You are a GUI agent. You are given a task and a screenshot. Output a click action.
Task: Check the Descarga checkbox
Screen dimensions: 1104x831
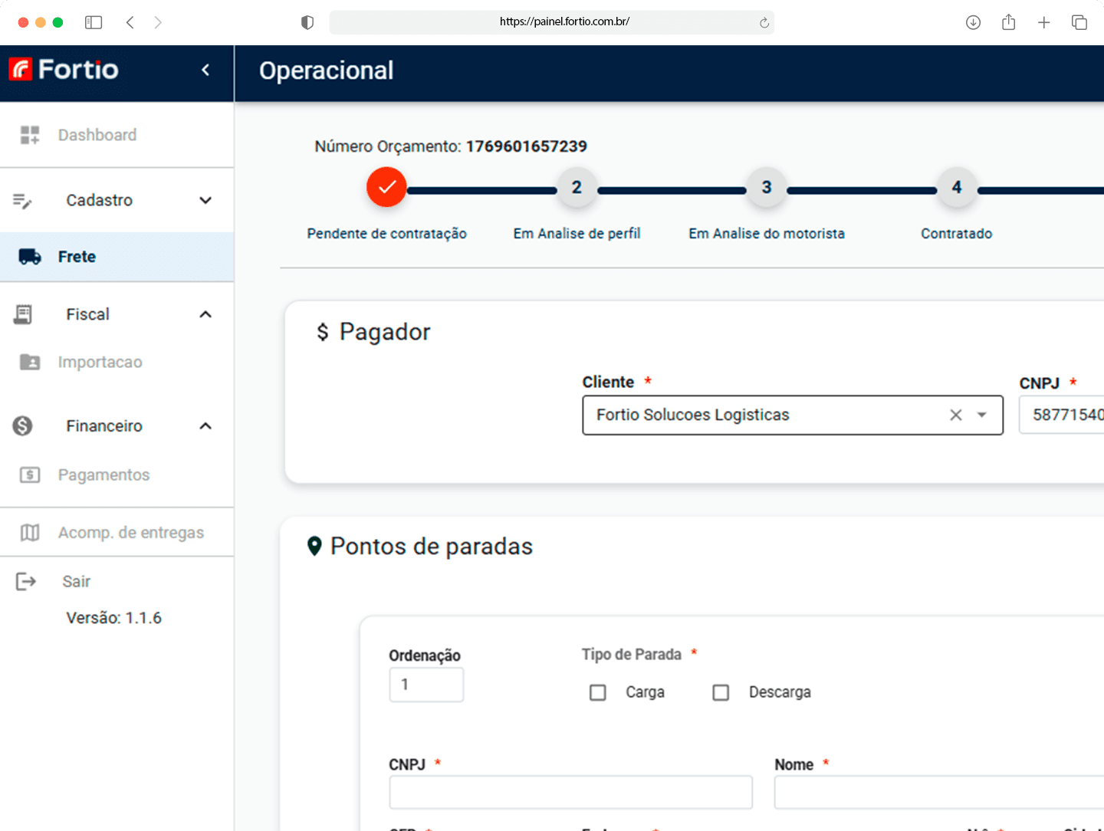pos(721,693)
